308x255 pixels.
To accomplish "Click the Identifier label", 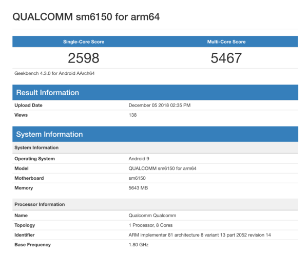I will coord(24,235).
